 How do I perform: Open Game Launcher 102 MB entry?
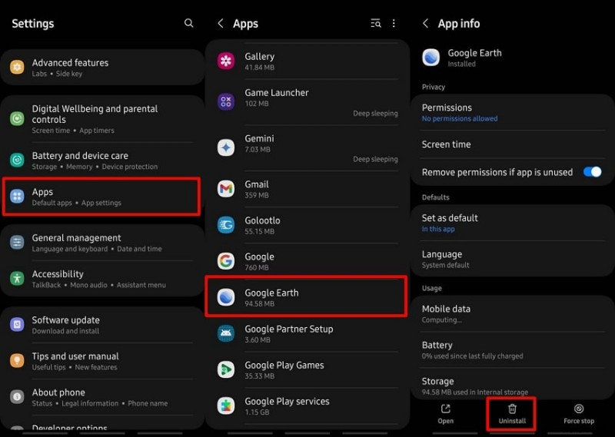click(307, 102)
